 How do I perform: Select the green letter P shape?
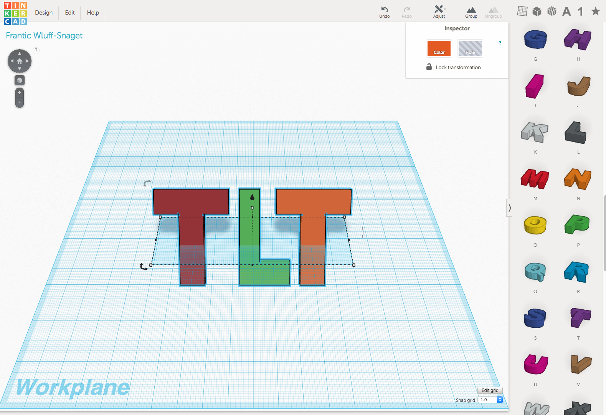click(x=577, y=225)
